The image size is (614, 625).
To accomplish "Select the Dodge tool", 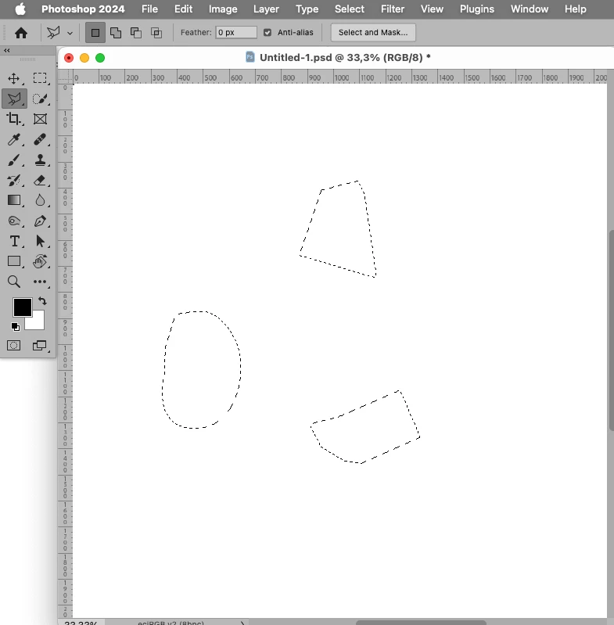I will [14, 221].
